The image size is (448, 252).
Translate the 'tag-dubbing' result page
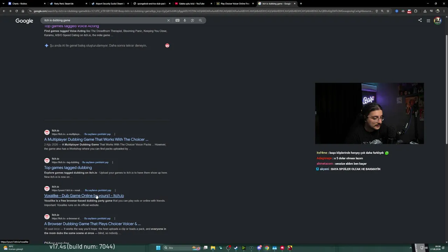coord(95,162)
